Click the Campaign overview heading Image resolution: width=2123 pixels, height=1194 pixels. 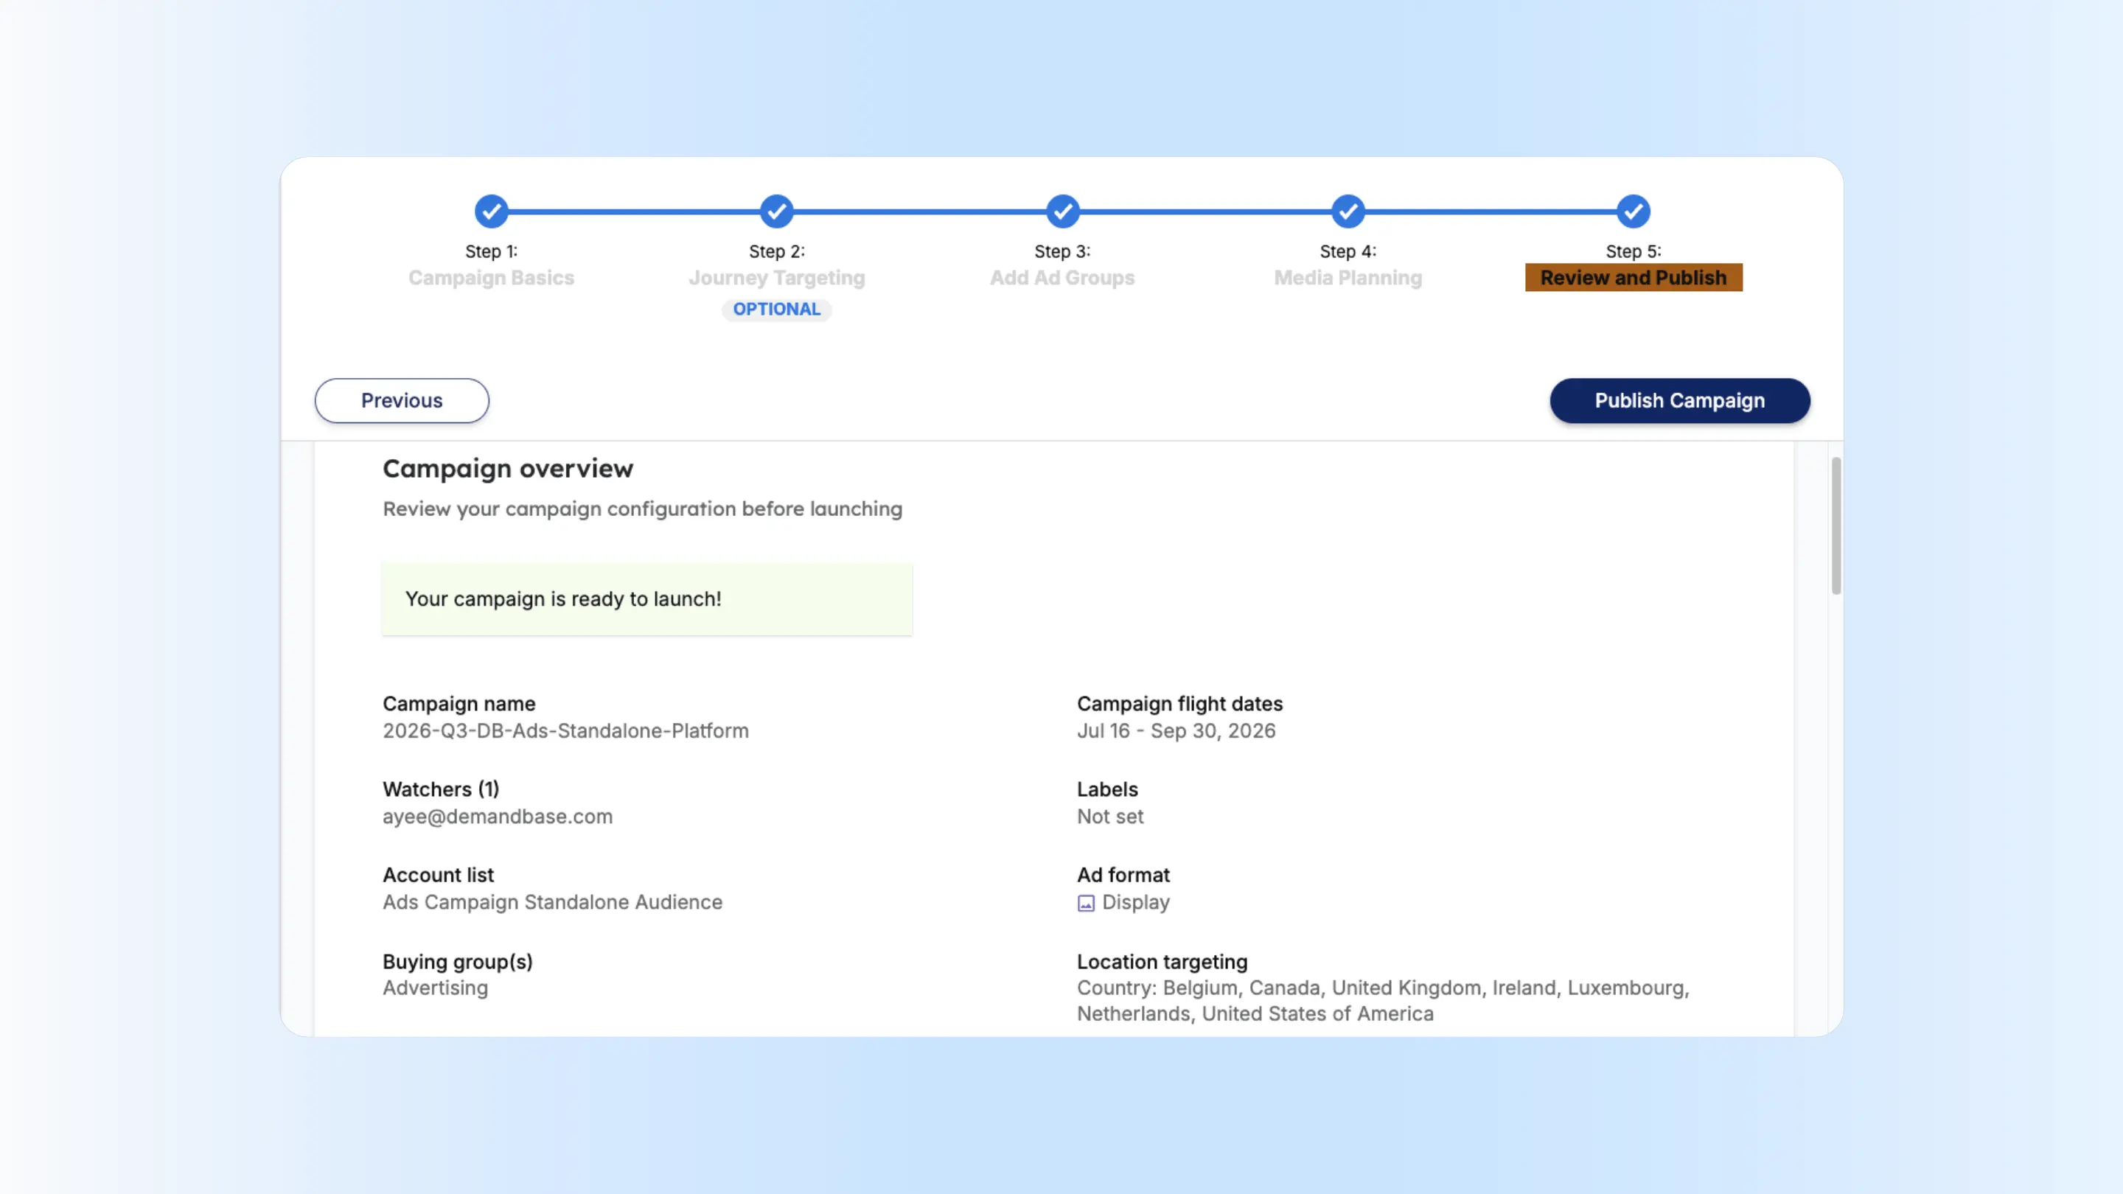pyautogui.click(x=508, y=469)
